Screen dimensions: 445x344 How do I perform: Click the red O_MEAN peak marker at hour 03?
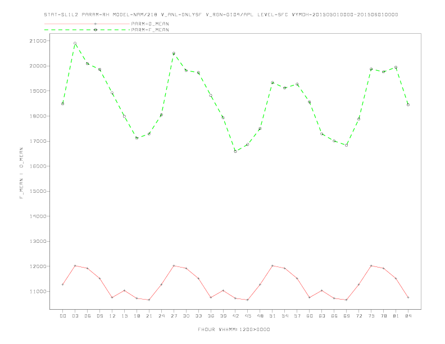(x=75, y=266)
